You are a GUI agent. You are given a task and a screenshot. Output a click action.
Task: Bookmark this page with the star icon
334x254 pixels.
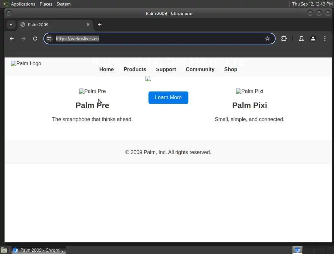pyautogui.click(x=267, y=39)
